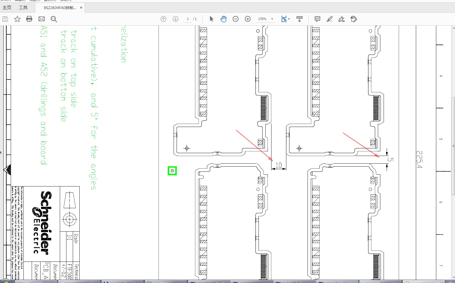Add document to starred files

pyautogui.click(x=17, y=19)
